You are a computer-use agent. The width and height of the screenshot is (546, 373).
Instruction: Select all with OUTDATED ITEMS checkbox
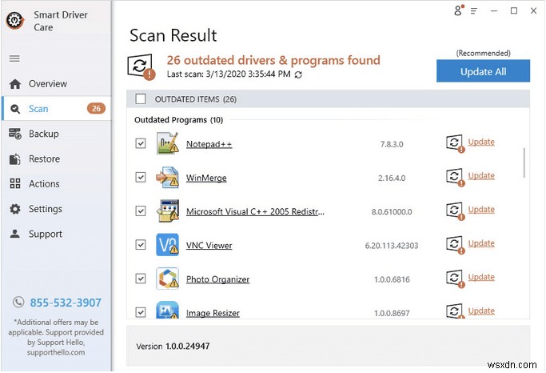click(141, 99)
